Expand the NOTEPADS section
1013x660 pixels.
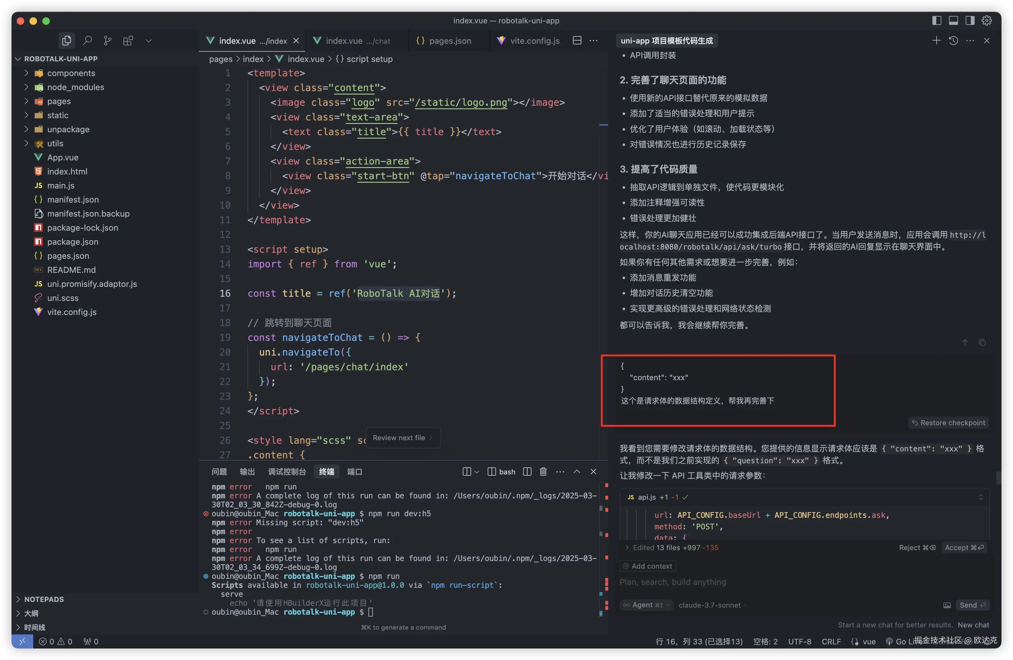pyautogui.click(x=44, y=599)
